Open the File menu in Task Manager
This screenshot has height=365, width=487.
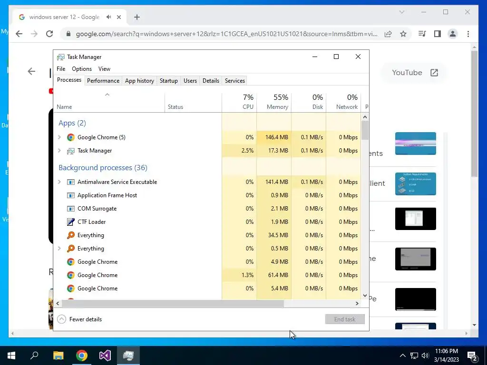pos(61,69)
